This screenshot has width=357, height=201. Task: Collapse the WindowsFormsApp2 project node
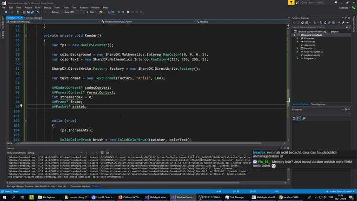coord(294,35)
